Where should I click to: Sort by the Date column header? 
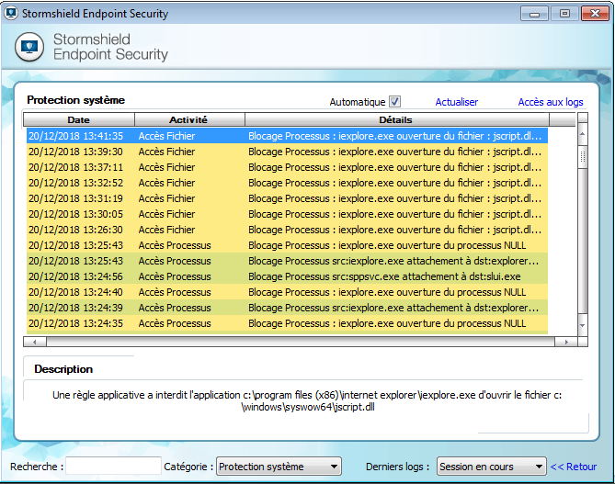click(x=79, y=119)
